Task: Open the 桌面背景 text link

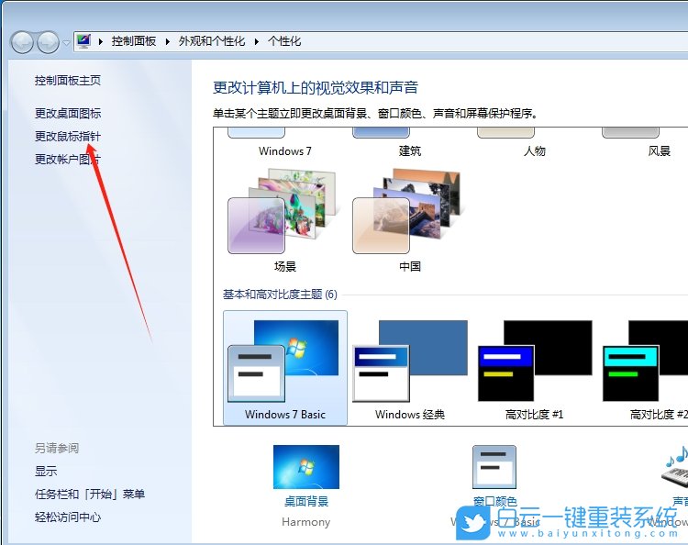Action: (x=306, y=501)
